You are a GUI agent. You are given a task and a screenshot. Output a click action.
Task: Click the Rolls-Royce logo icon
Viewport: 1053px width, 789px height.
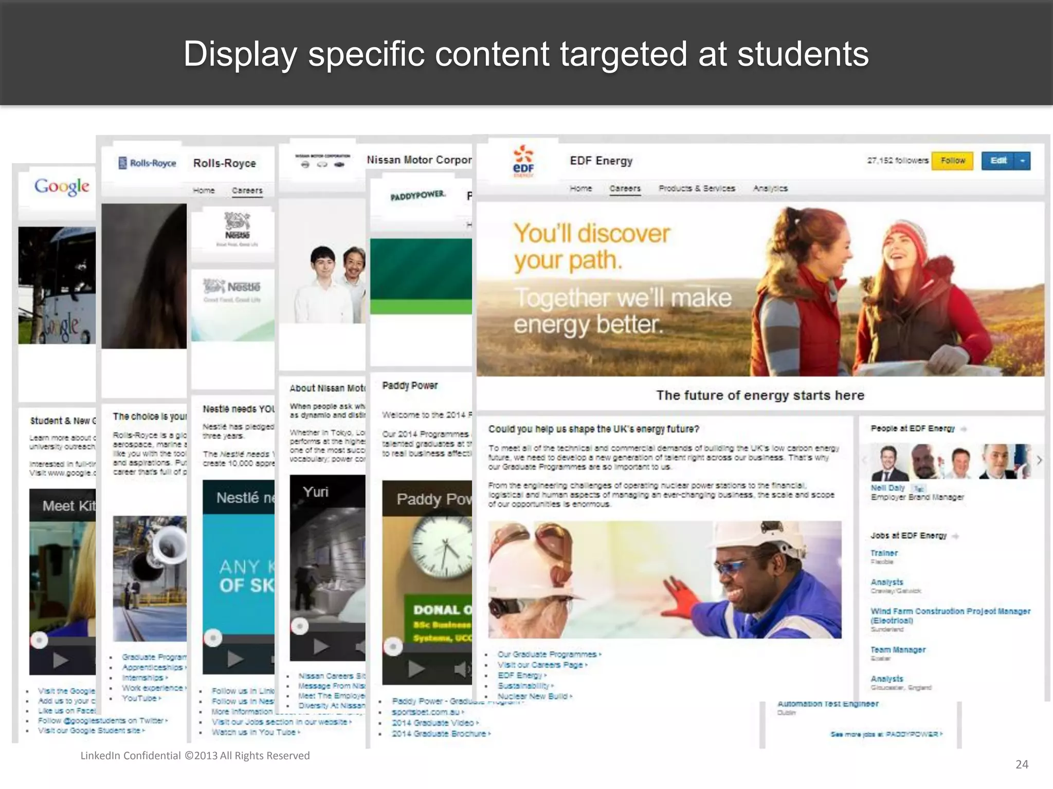(x=147, y=163)
